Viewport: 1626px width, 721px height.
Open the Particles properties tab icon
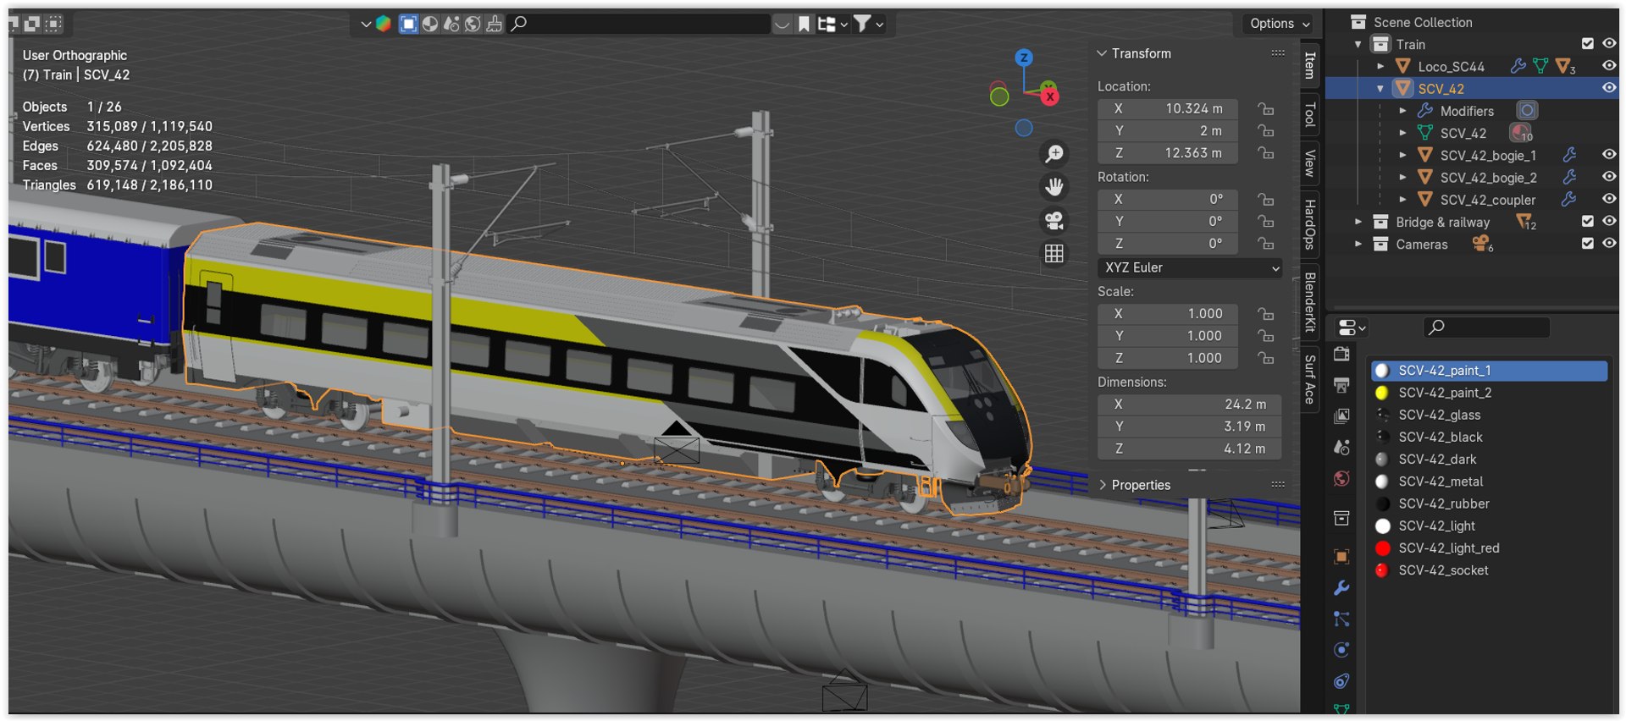point(1341,619)
